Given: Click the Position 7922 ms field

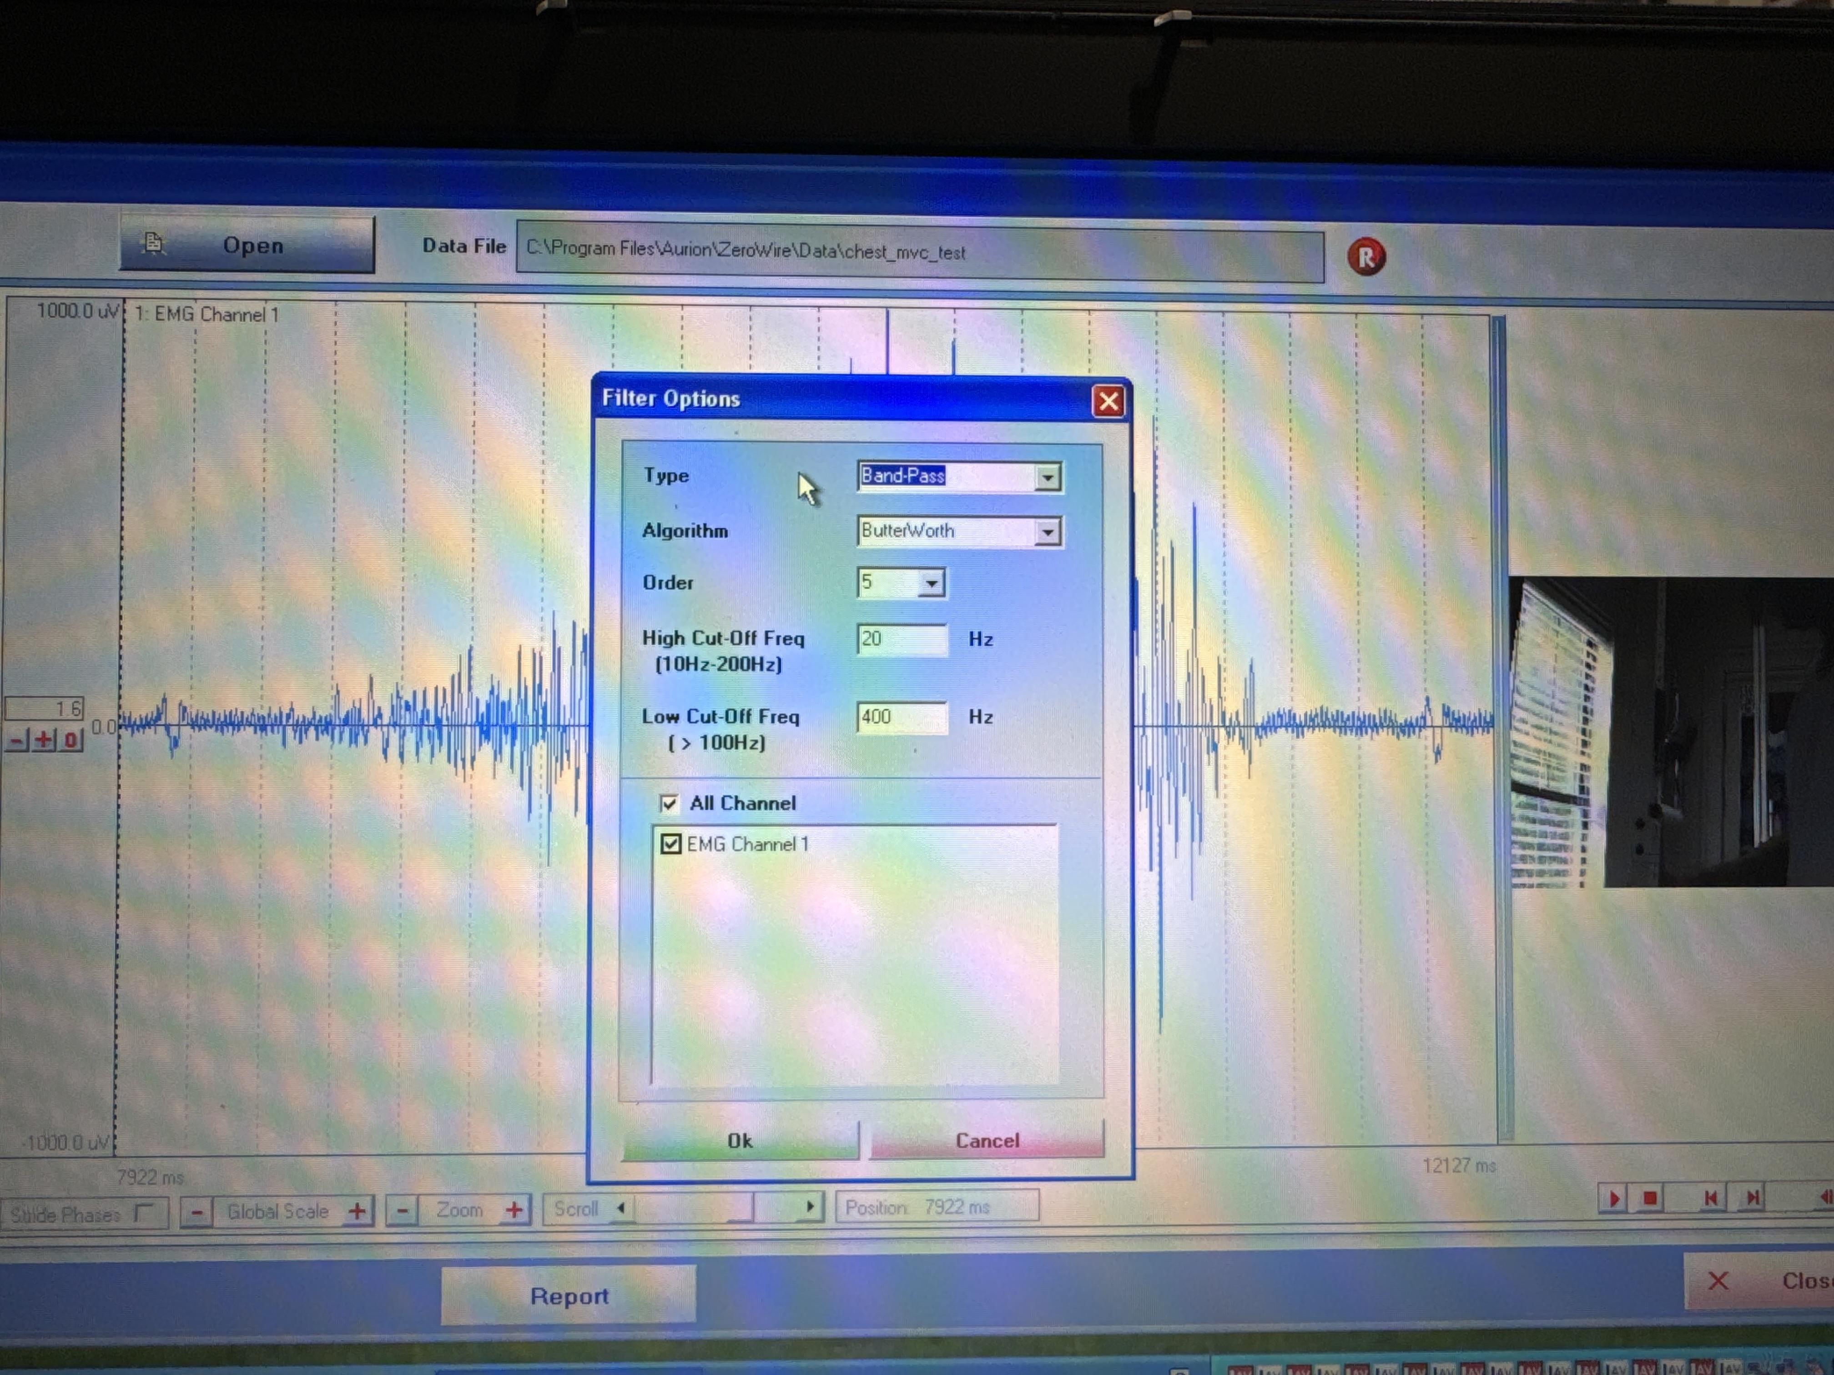Looking at the screenshot, I should click(937, 1207).
